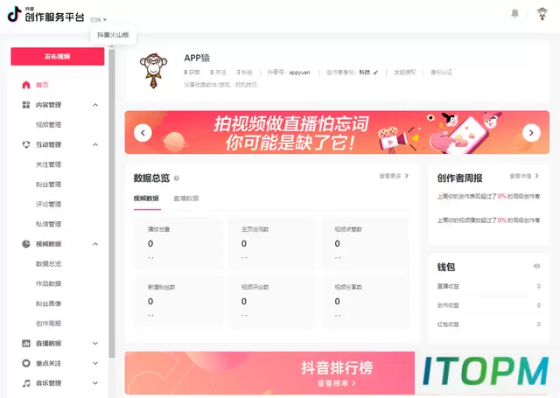Open 粉丝画像 in sidebar

pos(49,304)
